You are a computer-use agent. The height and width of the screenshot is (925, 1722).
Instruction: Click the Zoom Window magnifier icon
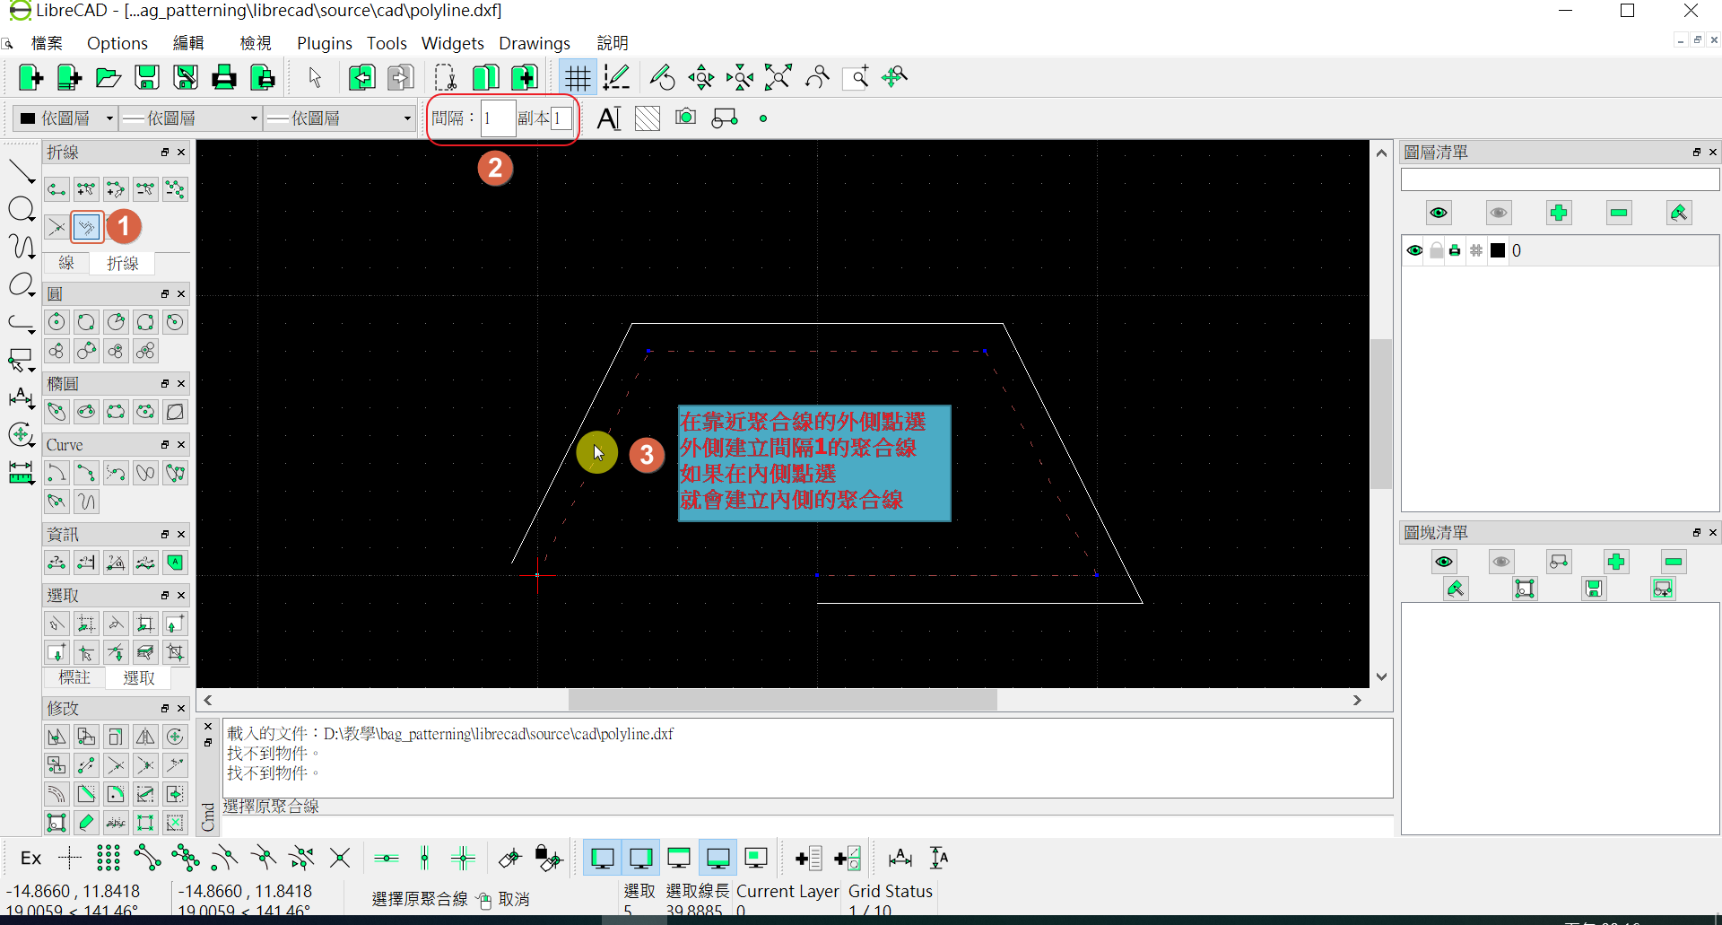coord(856,77)
